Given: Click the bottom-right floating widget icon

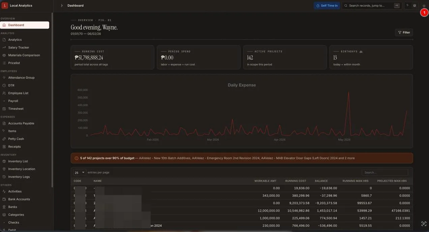Looking at the screenshot, I should click(424, 224).
